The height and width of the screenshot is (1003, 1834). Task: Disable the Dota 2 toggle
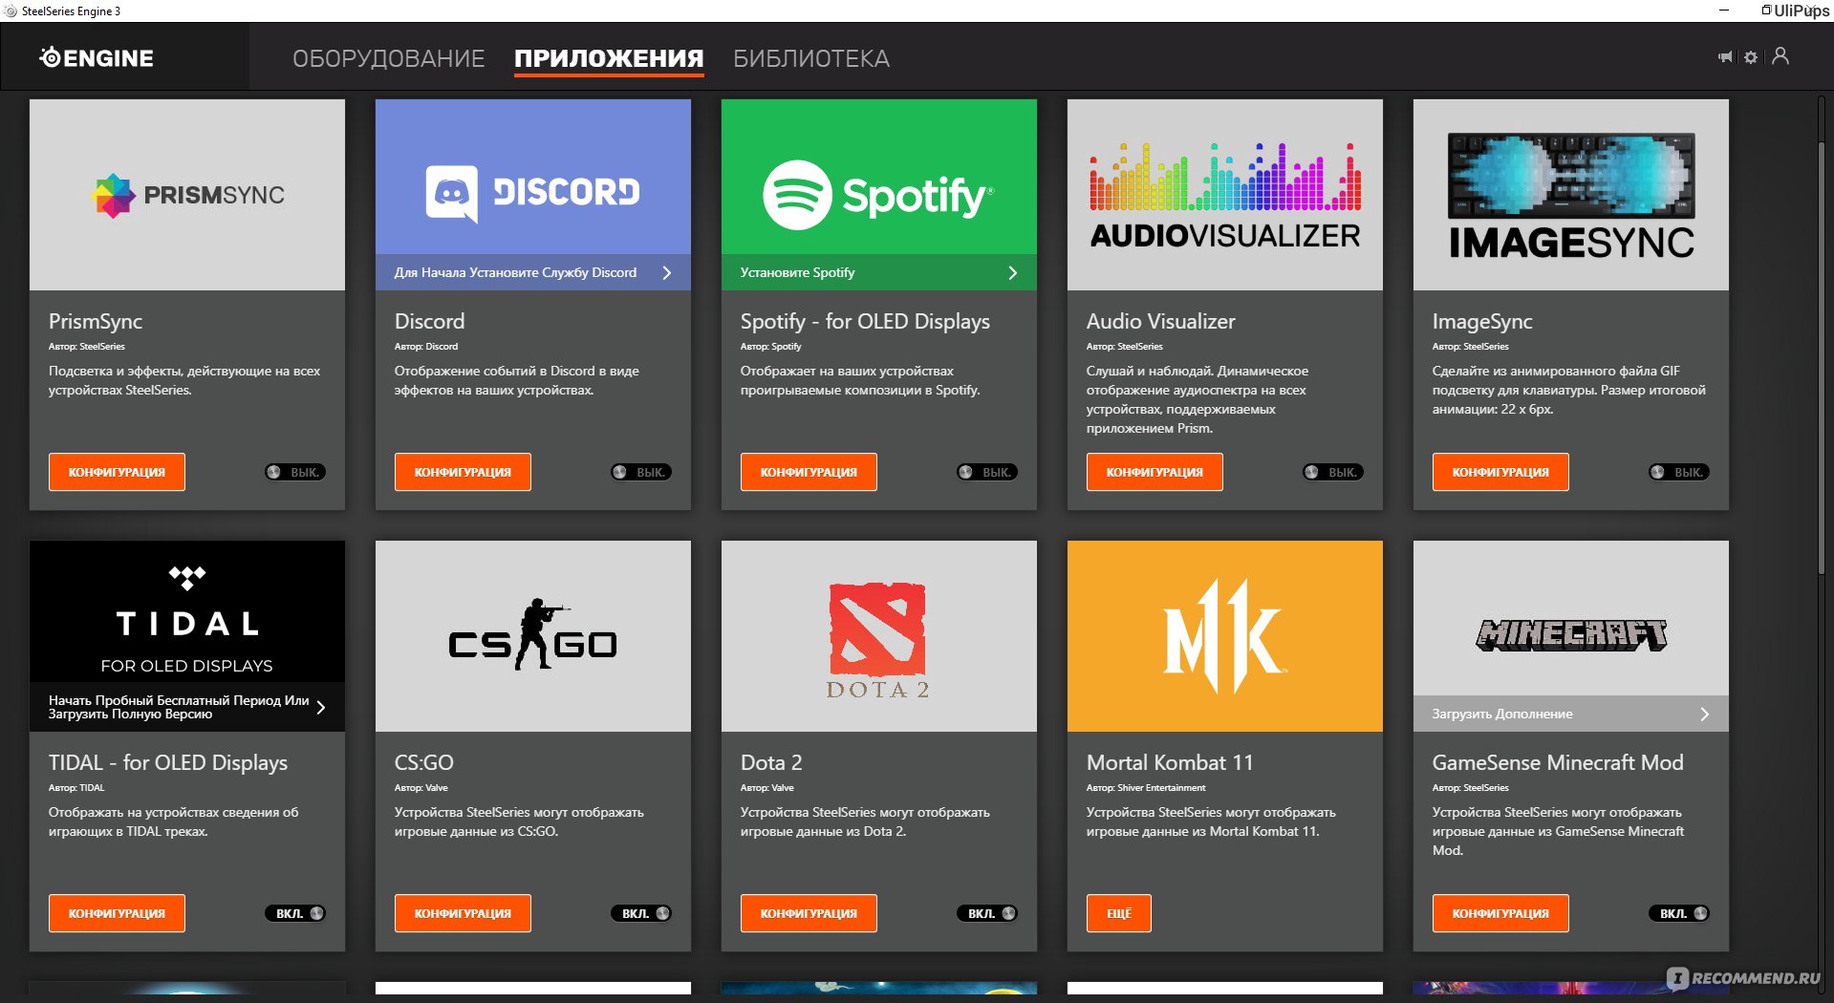(987, 913)
